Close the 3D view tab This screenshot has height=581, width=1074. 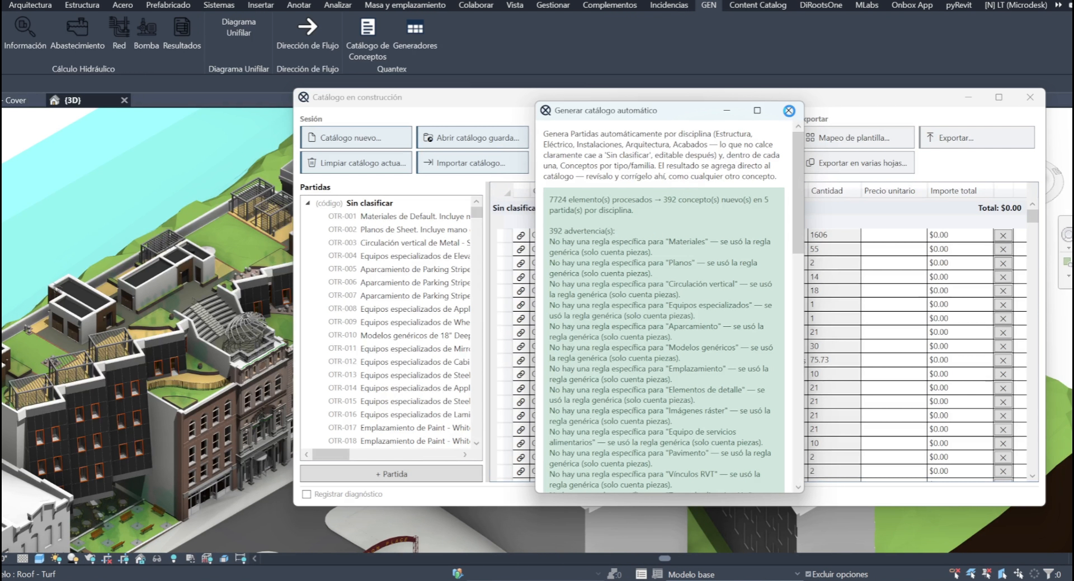124,100
